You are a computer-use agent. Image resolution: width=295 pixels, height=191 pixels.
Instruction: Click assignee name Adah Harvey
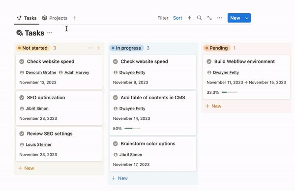(77, 72)
